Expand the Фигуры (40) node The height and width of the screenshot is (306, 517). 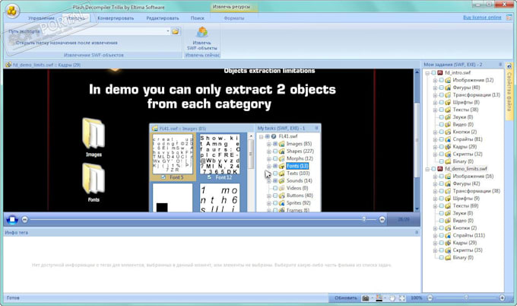[435, 88]
